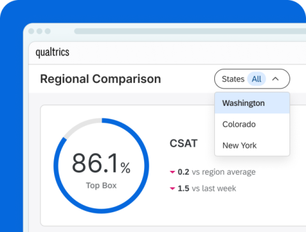Click the browser address bar
Viewport: 306px width, 232px height.
[x=190, y=31]
